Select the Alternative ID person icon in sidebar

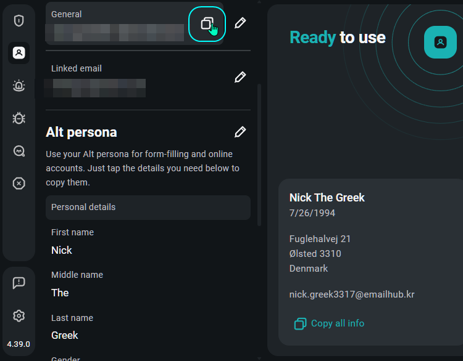[19, 53]
